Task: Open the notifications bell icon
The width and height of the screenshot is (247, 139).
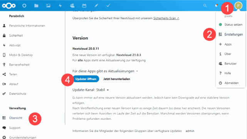Action: coord(217,6)
